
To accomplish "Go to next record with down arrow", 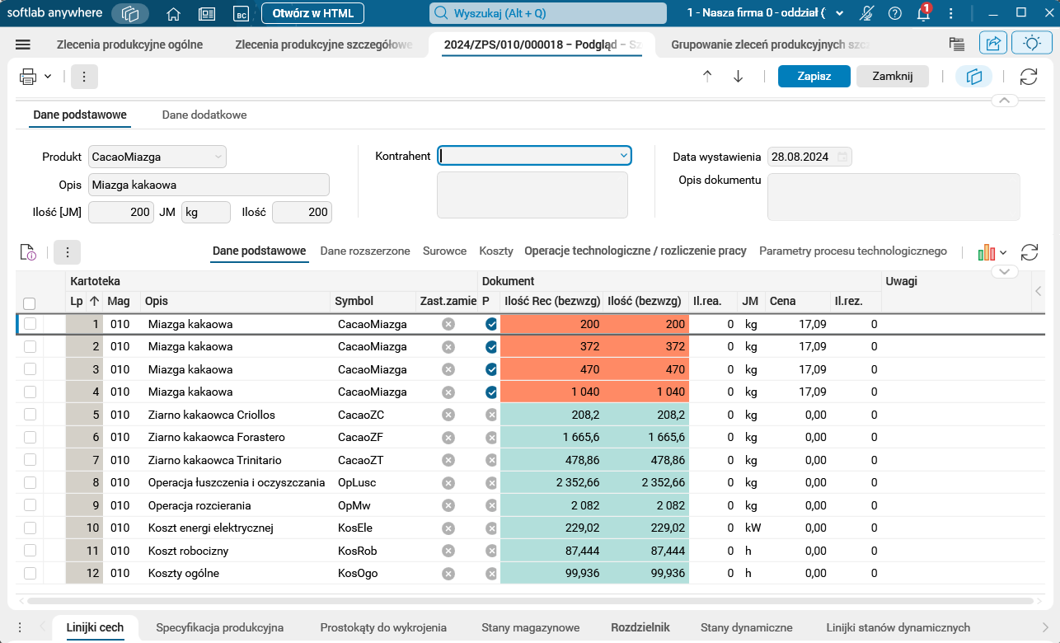I will pyautogui.click(x=738, y=77).
